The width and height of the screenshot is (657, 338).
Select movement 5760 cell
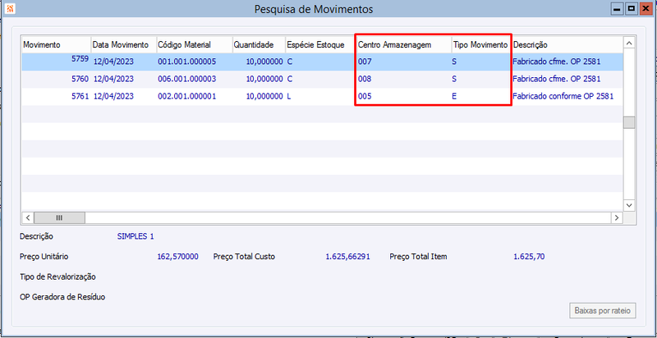point(57,79)
